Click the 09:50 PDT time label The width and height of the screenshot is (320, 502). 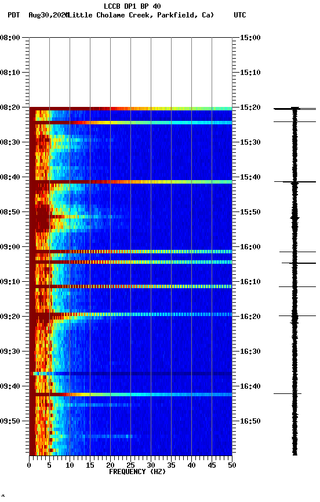[10, 421]
